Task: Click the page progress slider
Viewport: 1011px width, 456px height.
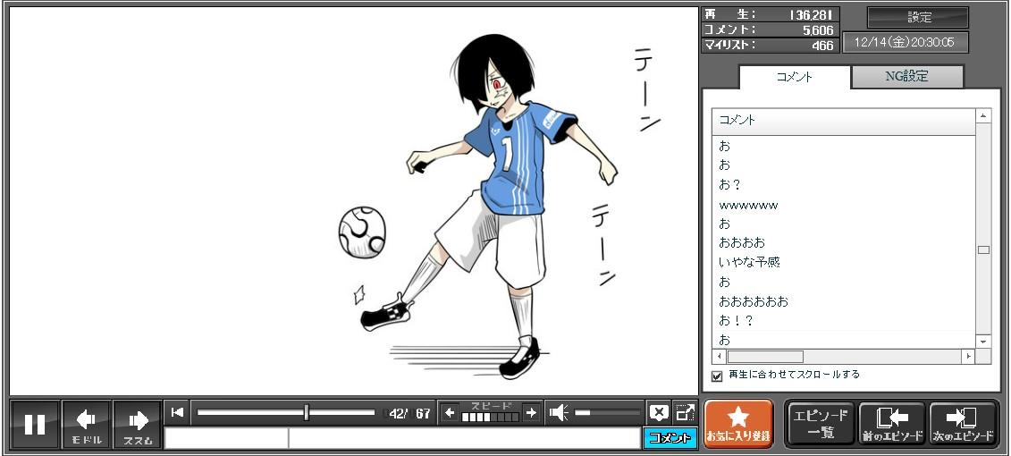Action: pyautogui.click(x=286, y=412)
